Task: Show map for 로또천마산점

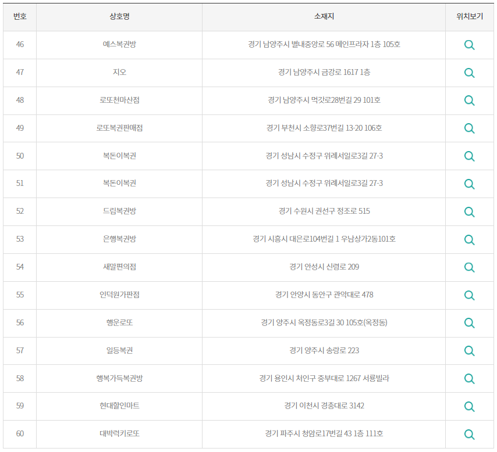Action: [469, 101]
